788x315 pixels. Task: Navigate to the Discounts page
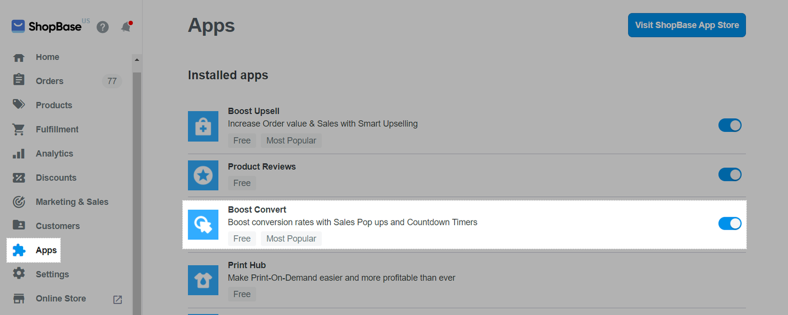coord(56,178)
